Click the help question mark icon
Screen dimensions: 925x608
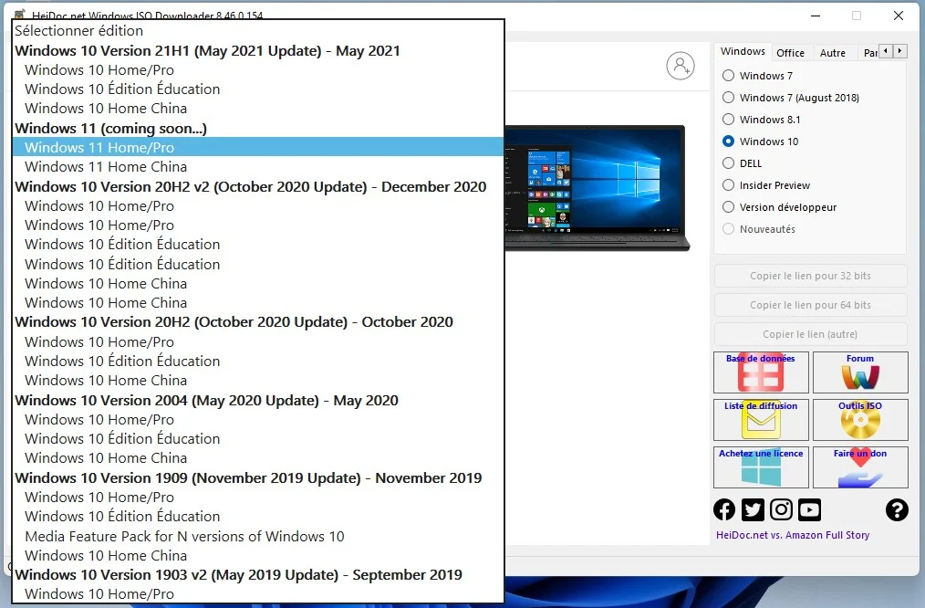(x=897, y=509)
